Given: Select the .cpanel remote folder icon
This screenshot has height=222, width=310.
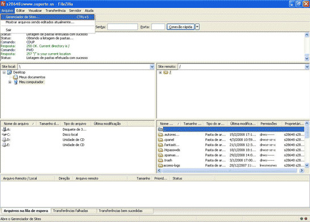Looking at the screenshot, I should (x=161, y=140).
